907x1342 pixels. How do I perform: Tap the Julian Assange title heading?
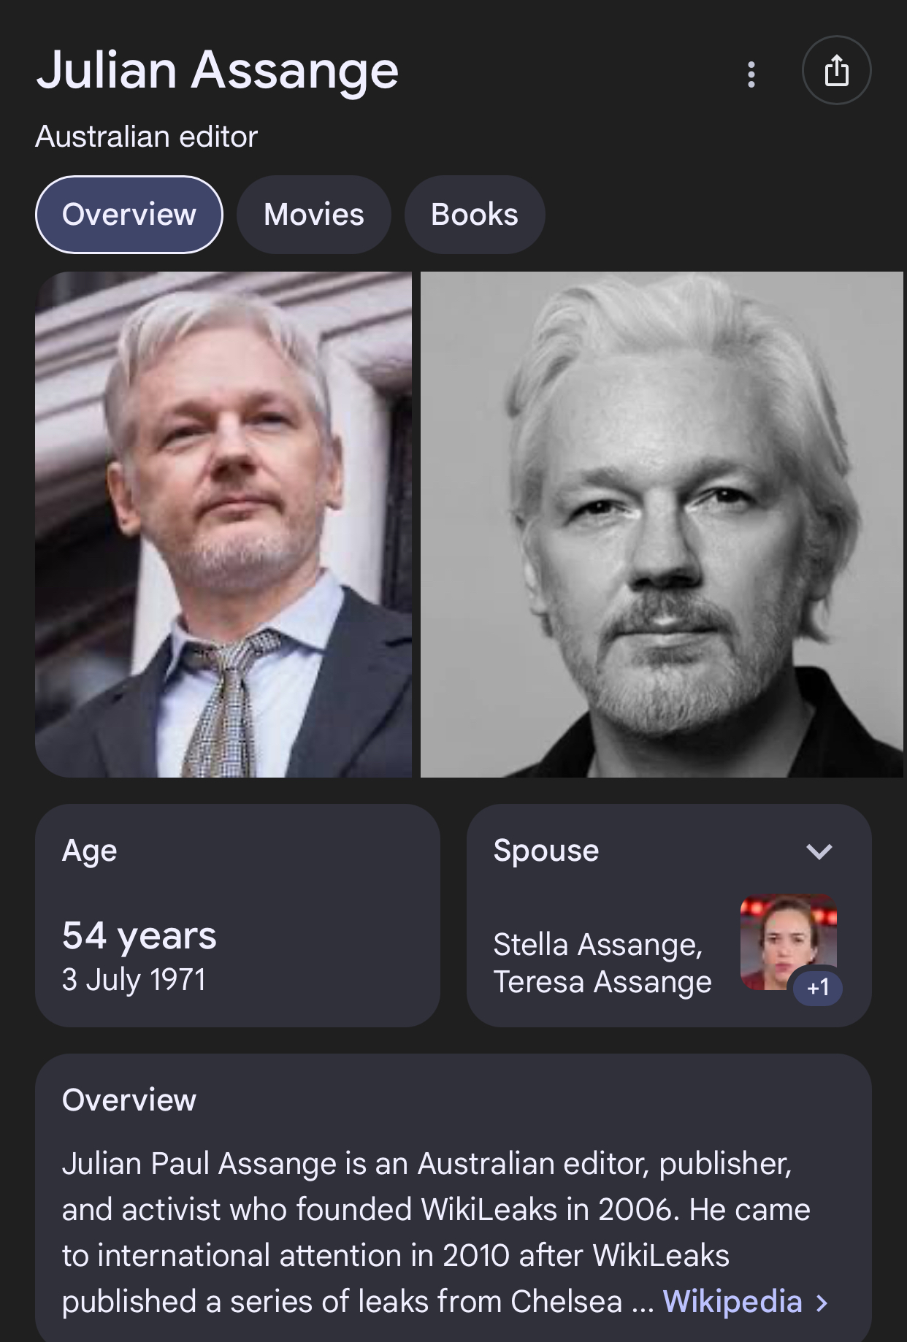point(218,72)
